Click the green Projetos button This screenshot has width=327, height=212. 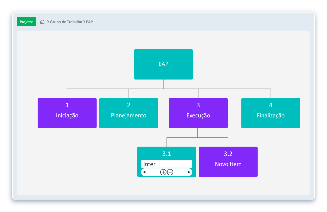click(x=26, y=22)
